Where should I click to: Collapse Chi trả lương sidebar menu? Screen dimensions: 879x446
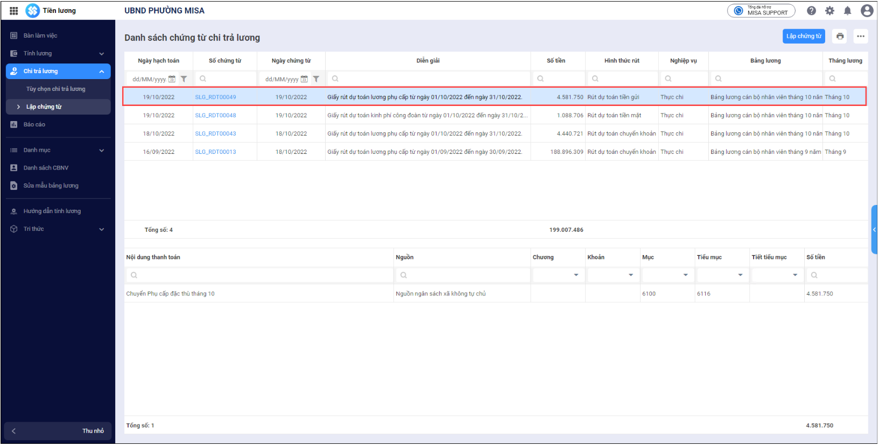pyautogui.click(x=58, y=71)
